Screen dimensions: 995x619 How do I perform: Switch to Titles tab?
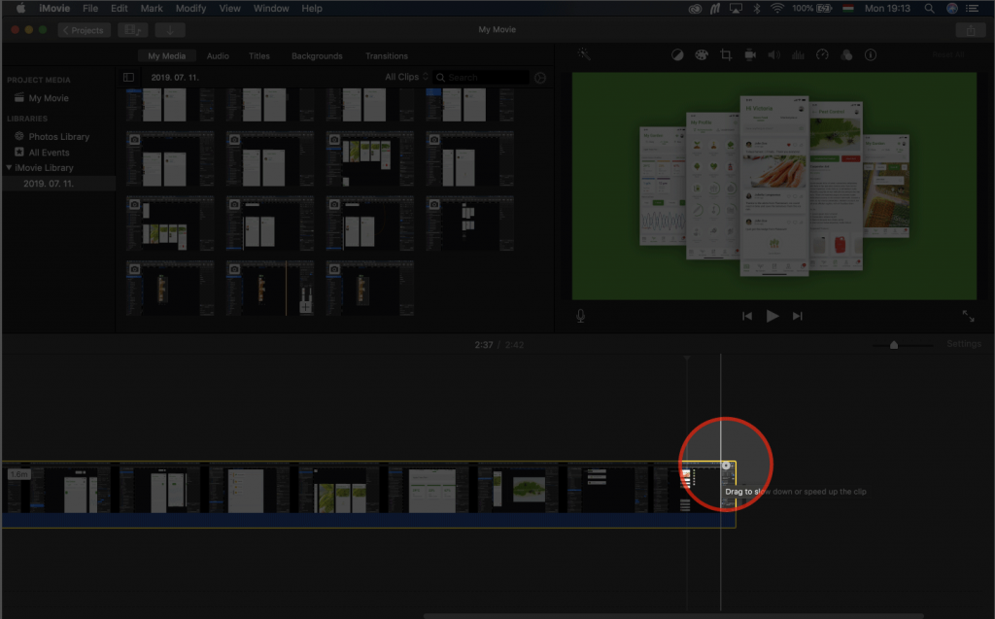(x=258, y=55)
